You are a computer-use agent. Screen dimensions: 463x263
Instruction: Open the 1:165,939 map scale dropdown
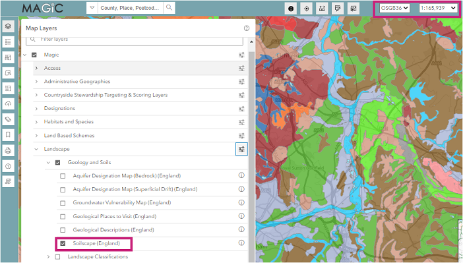(438, 8)
